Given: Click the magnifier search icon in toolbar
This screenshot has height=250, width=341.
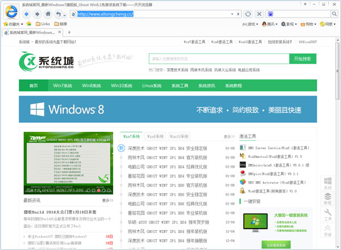Looking at the screenshot, I should pyautogui.click(x=334, y=14).
